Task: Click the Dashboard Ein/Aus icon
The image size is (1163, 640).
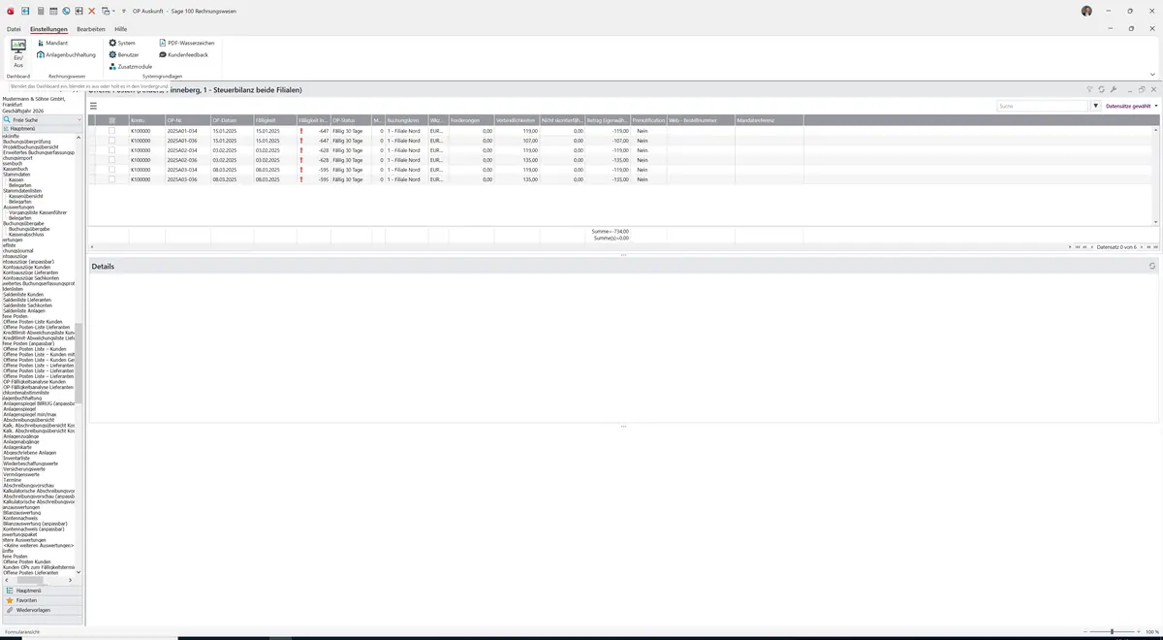Action: [18, 53]
